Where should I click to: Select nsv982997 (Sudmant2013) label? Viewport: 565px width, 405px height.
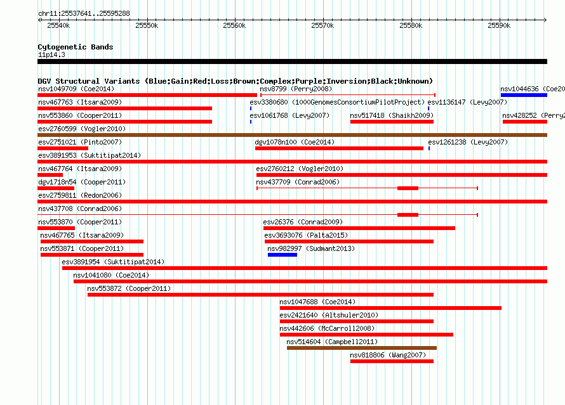[x=311, y=248]
